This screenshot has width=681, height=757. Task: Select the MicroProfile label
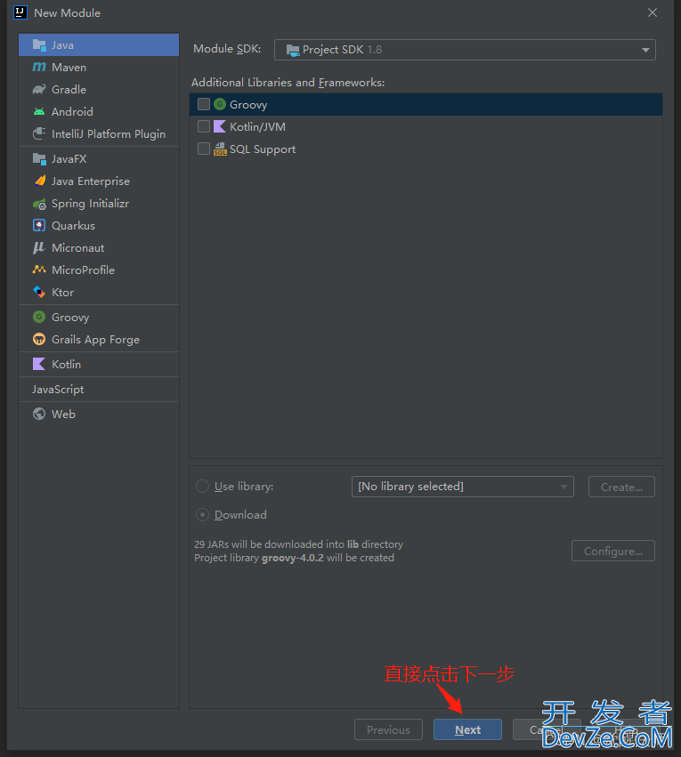[x=83, y=270]
